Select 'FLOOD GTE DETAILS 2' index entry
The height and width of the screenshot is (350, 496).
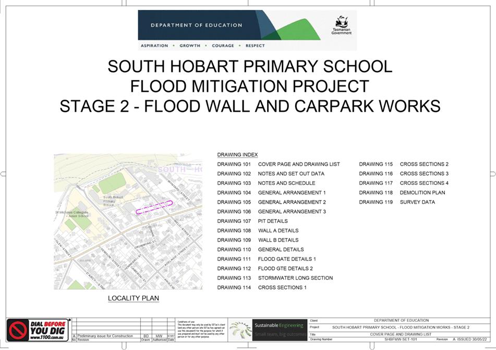coord(285,269)
